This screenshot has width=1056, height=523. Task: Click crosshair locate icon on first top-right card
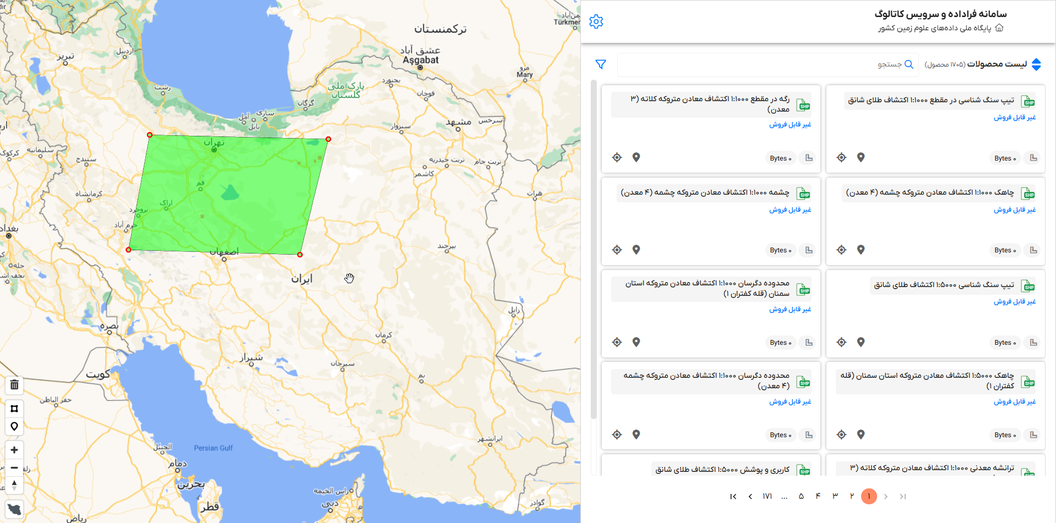point(841,157)
